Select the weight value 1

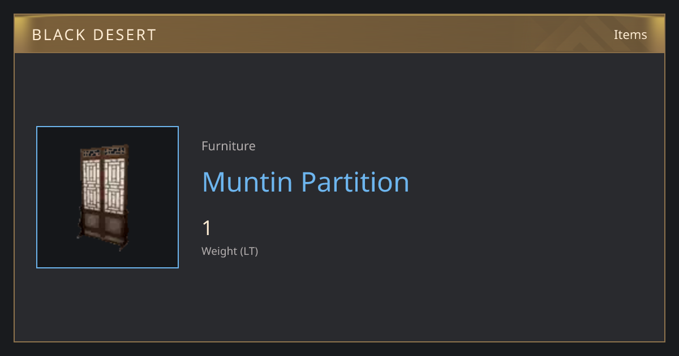point(207,228)
